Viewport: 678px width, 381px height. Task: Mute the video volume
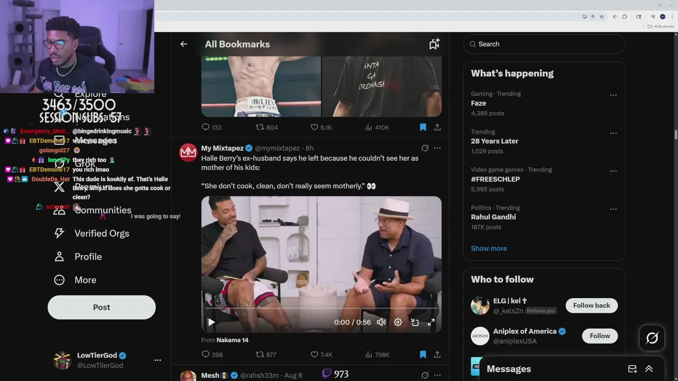[x=381, y=322]
